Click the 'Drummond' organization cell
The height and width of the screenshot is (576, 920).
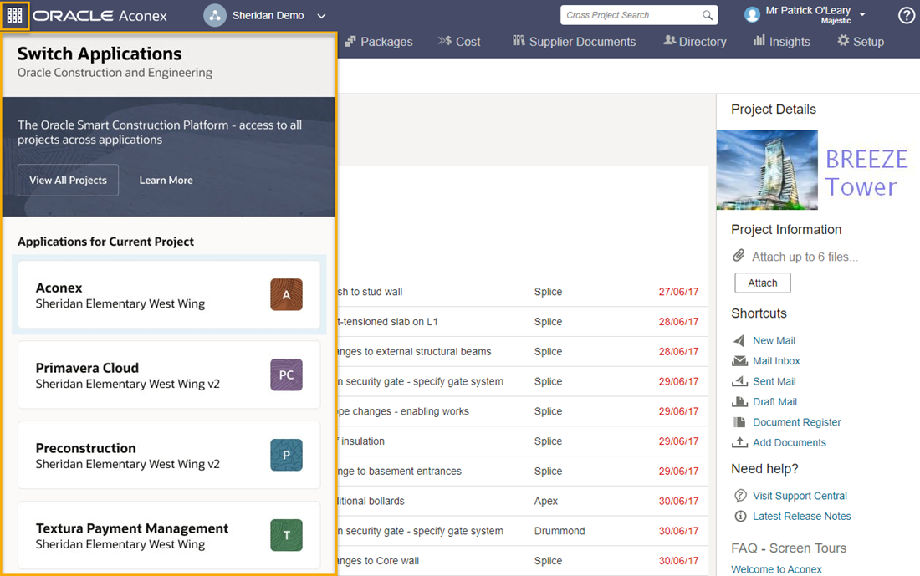[x=560, y=531]
